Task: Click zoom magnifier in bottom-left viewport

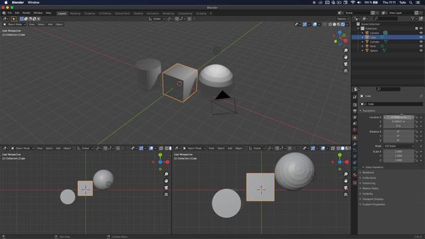Action: click(166, 174)
